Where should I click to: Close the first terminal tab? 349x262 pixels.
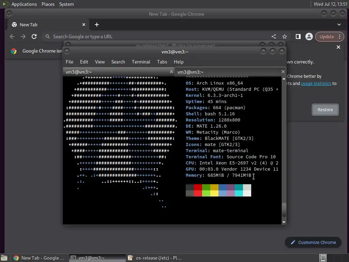click(171, 72)
